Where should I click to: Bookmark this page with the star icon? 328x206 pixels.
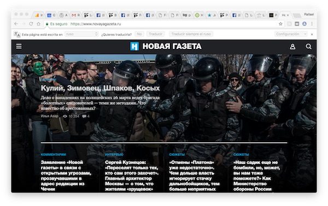[x=280, y=24]
